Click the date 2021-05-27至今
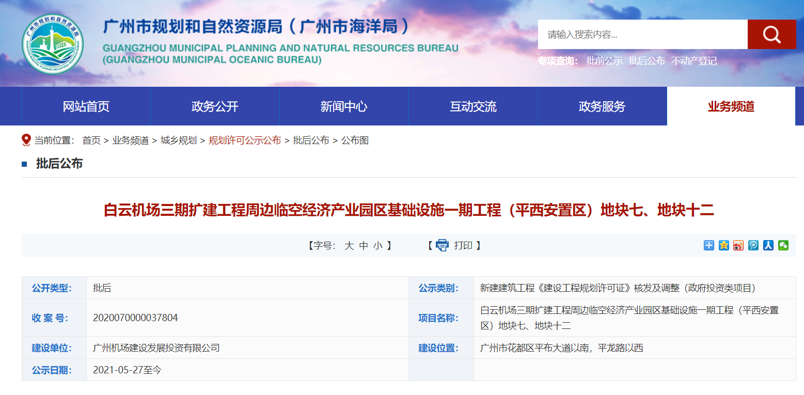 (127, 370)
